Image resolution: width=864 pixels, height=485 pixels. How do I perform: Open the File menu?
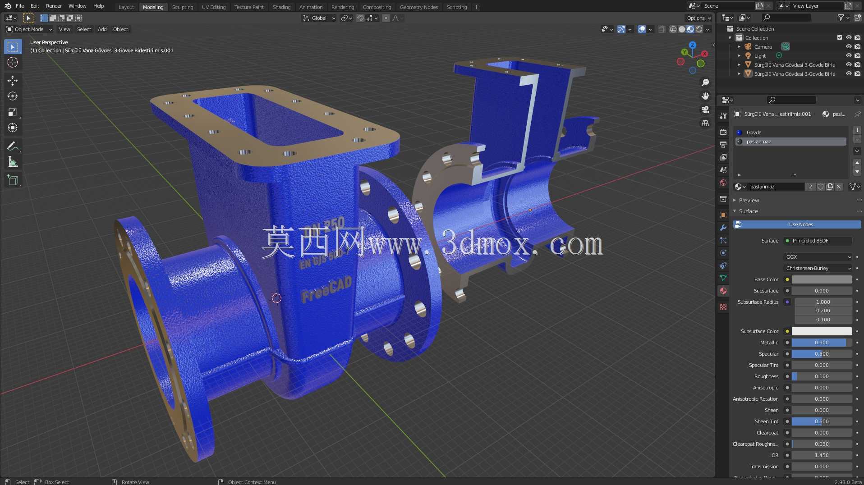20,6
